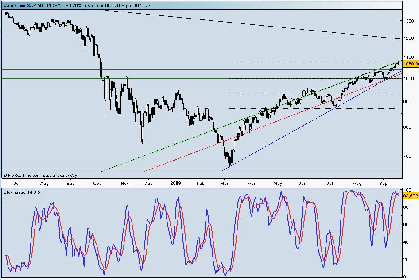This screenshot has width=419, height=280.
Task: Click the May month label
Action: tap(278, 184)
